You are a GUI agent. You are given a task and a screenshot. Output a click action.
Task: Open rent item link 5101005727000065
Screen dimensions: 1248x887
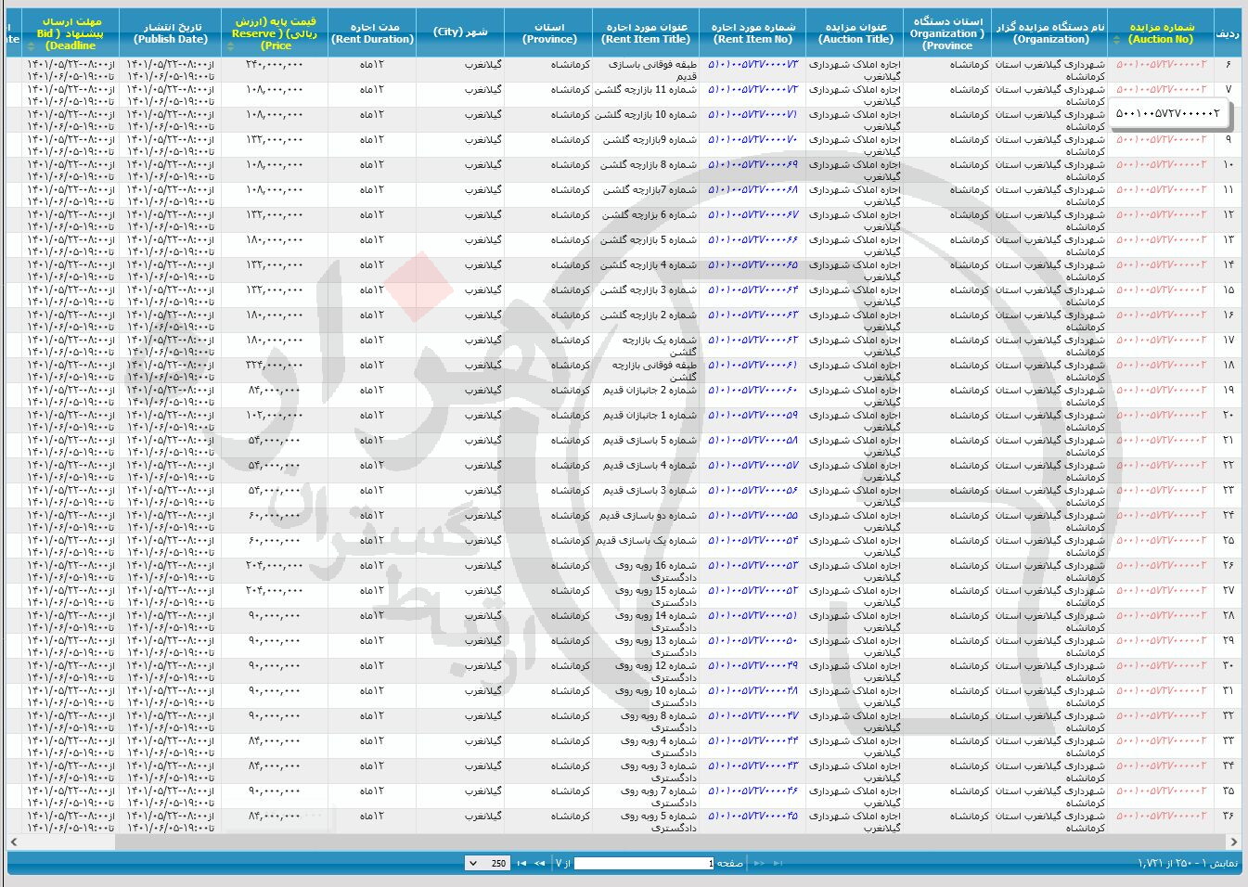pos(753,264)
